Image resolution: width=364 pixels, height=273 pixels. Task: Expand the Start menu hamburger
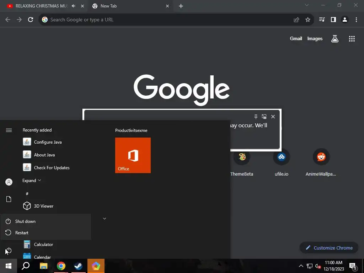click(x=9, y=130)
